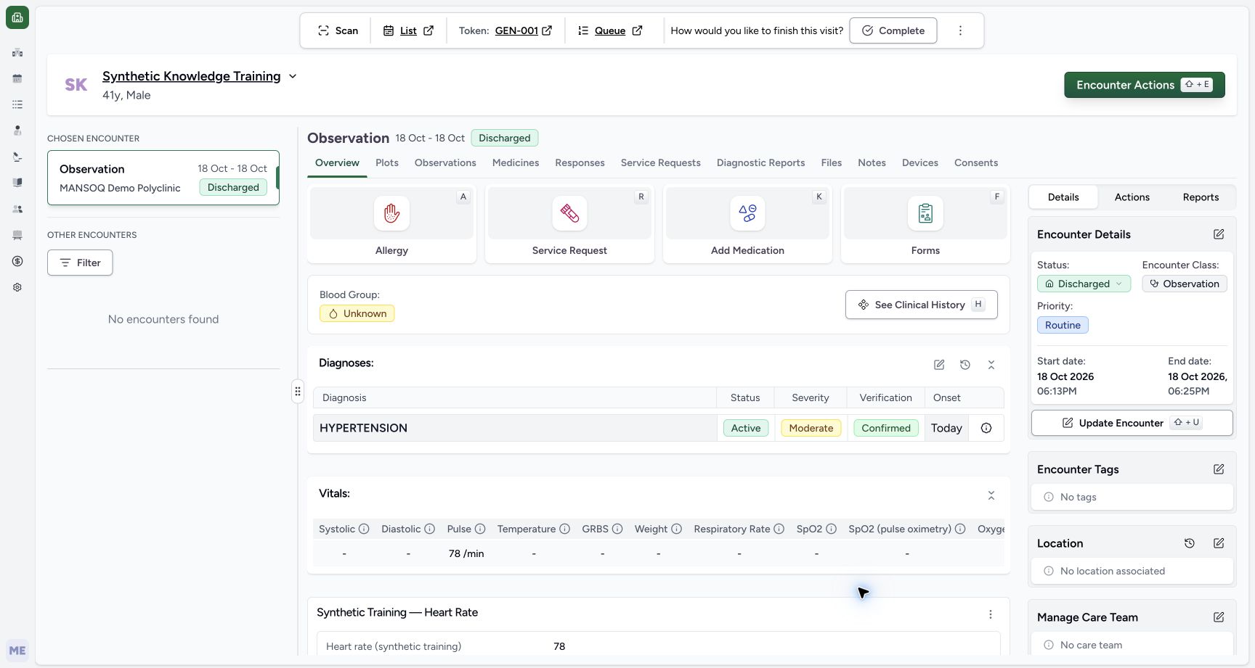Collapse the Vitals section
The height and width of the screenshot is (668, 1255).
991,495
